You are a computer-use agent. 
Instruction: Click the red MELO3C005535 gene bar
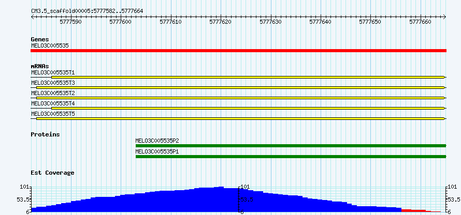click(x=238, y=51)
